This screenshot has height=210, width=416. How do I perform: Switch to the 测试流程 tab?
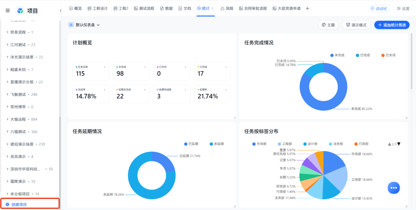coord(144,8)
